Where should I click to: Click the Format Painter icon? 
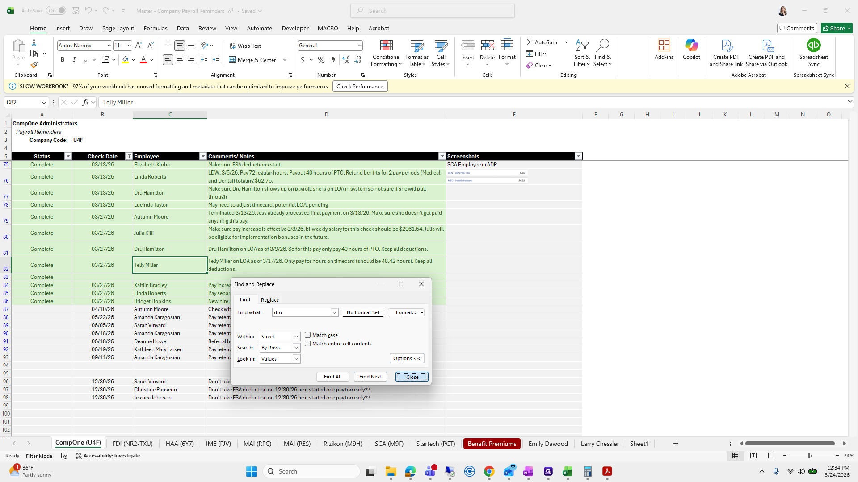point(34,65)
